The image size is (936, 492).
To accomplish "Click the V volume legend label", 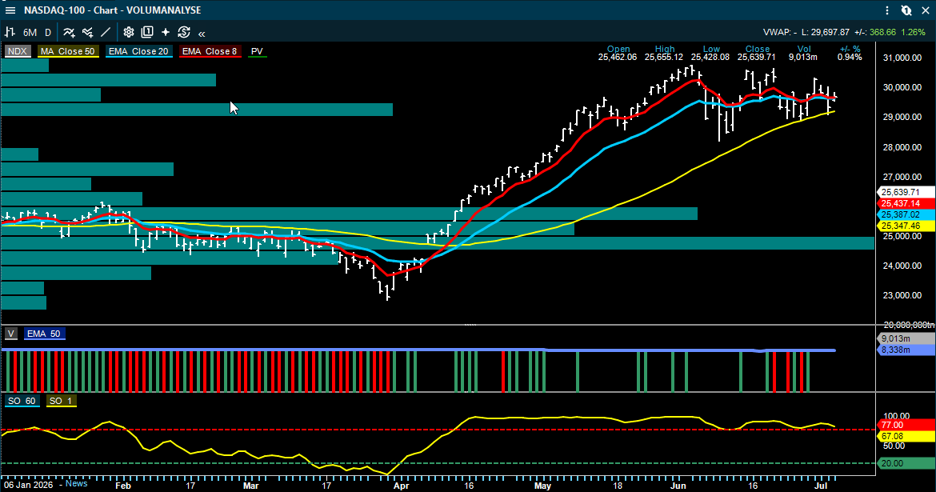I will 11,334.
